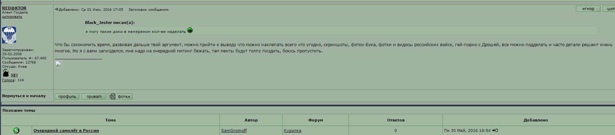Click the broken signature image
Screen dimensions: 615x135
(x=58, y=64)
